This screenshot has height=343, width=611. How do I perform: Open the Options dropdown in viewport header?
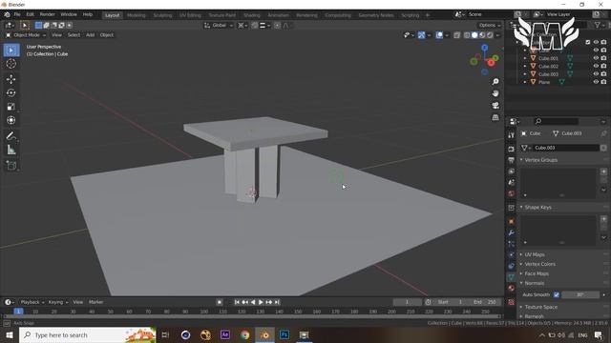[x=490, y=26]
